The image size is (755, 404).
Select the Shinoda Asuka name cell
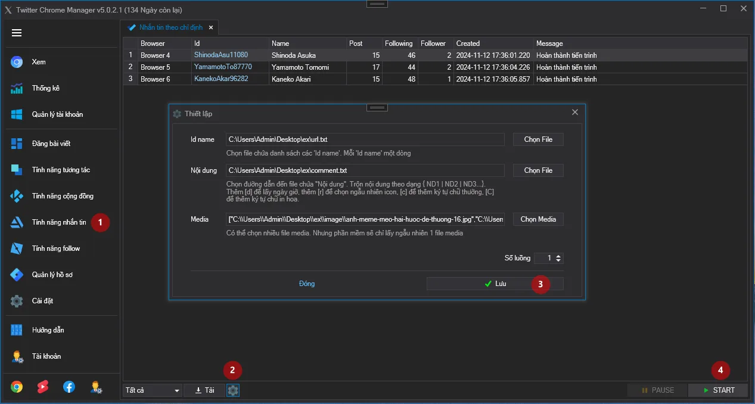(307, 55)
